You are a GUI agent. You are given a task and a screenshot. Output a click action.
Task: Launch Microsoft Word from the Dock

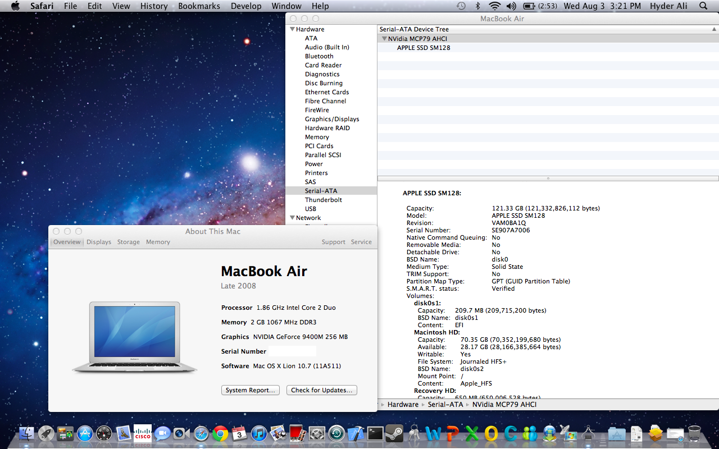click(433, 433)
